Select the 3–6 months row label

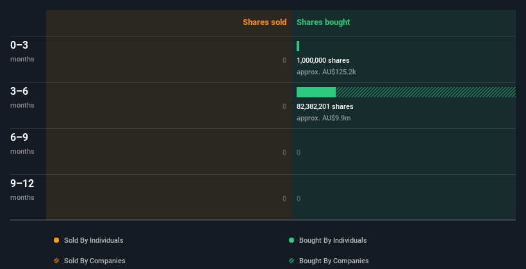click(22, 97)
